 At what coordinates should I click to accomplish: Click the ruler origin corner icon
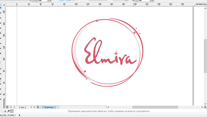click(4, 5)
